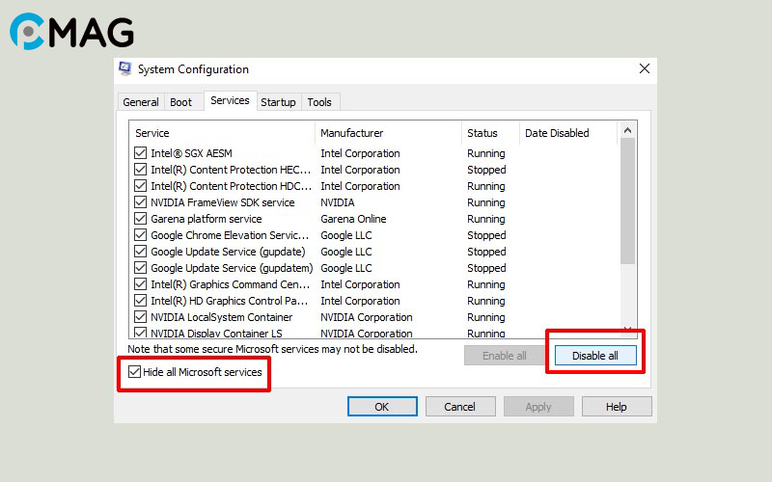Toggle the Garena platform service checkbox

[141, 219]
